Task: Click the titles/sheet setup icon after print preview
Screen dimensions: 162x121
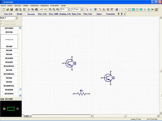Action: tap(24, 10)
